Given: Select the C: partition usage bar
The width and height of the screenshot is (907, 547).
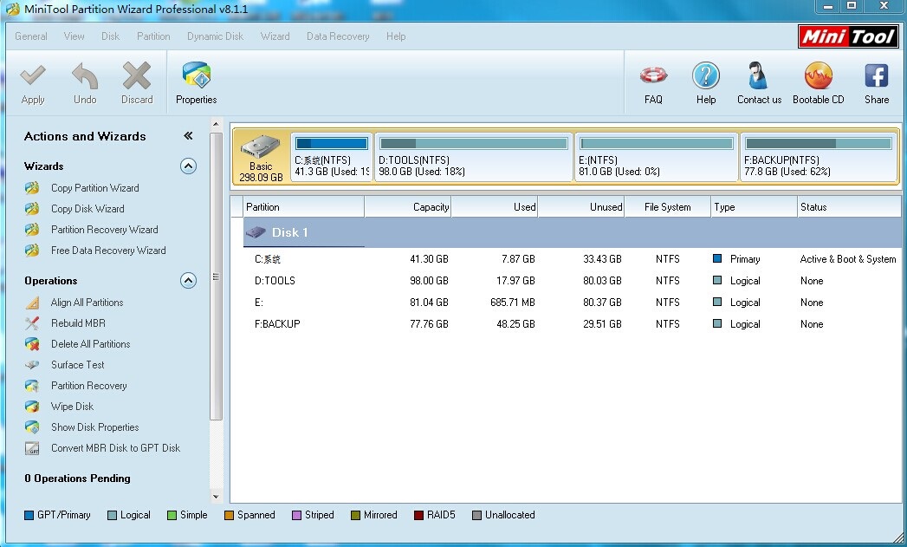Looking at the screenshot, I should click(x=332, y=144).
